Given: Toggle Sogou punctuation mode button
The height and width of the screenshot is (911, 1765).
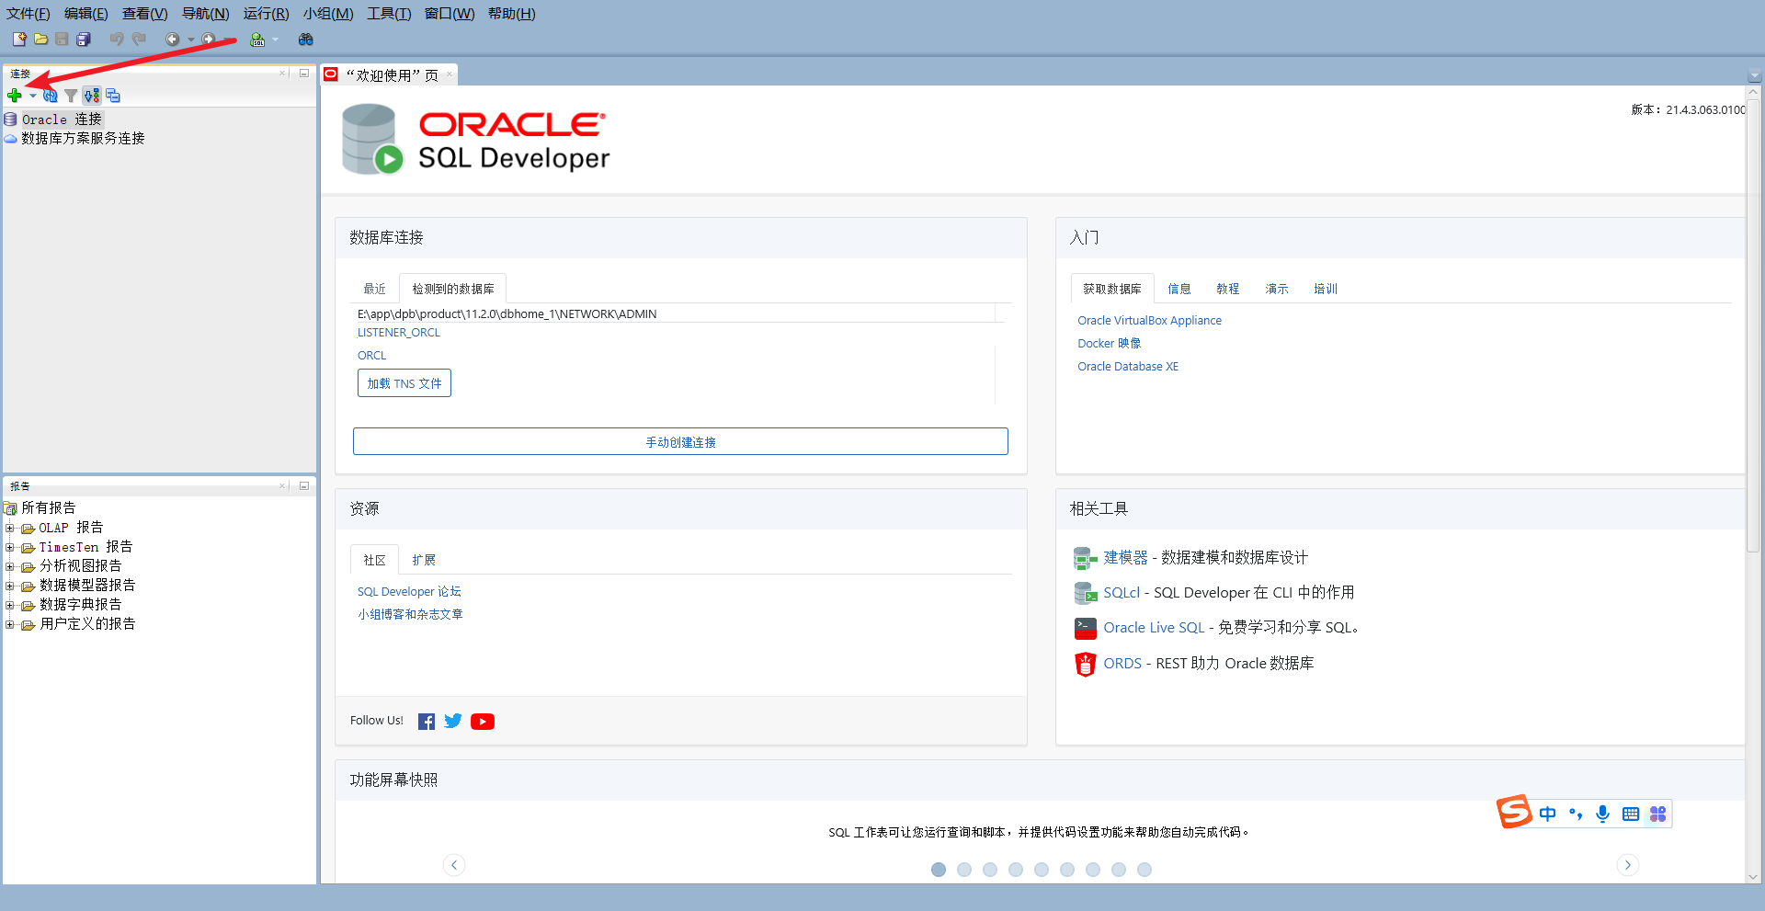Looking at the screenshot, I should 1576,814.
